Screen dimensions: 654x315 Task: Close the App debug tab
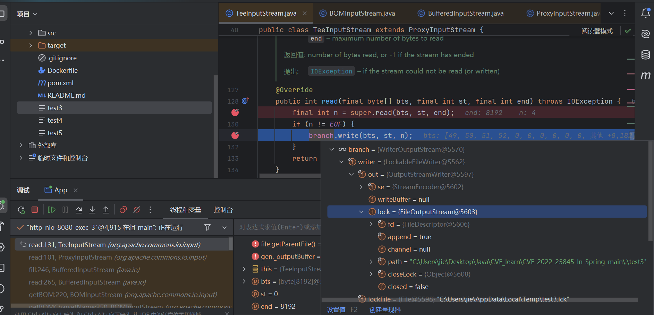tap(76, 190)
